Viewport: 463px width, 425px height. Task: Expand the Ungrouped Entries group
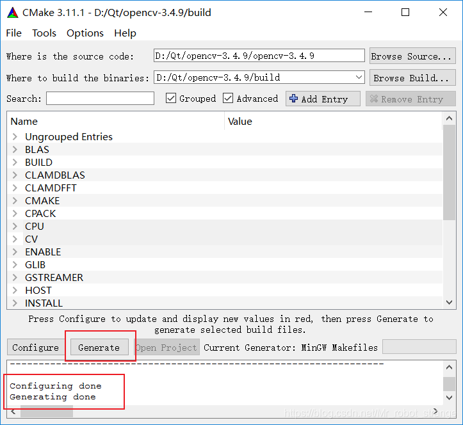point(15,136)
